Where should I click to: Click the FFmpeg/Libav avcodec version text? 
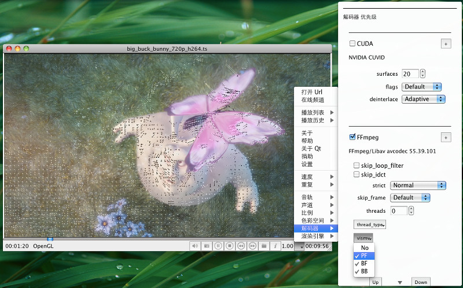392,151
